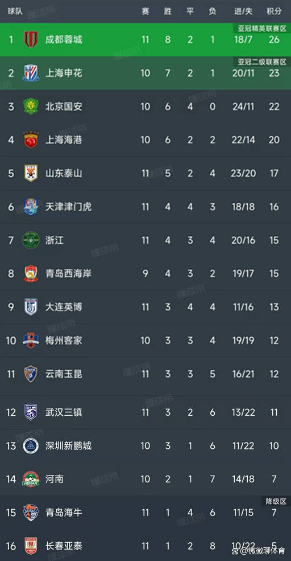Select the 天津津门虎 club badge
The height and width of the screenshot is (561, 291).
click(31, 207)
